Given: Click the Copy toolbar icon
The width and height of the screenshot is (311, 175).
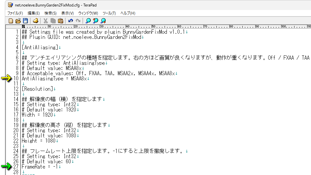Looking at the screenshot, I should click(53, 21).
